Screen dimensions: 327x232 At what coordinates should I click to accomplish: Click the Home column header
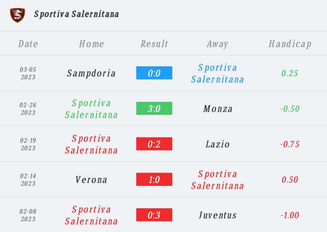[x=91, y=44]
